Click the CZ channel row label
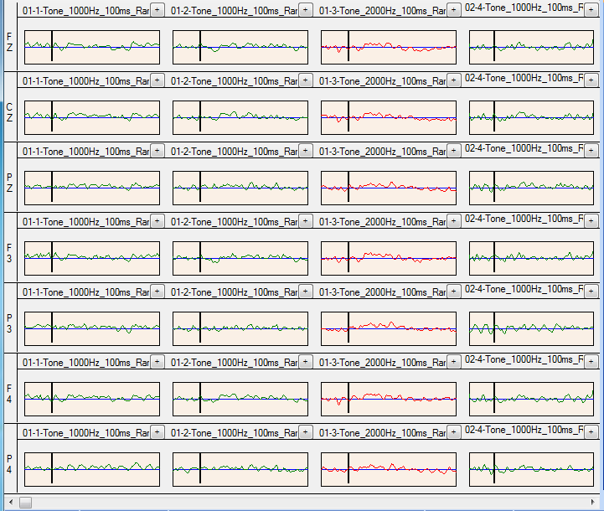Image resolution: width=604 pixels, height=511 pixels. tap(9, 112)
